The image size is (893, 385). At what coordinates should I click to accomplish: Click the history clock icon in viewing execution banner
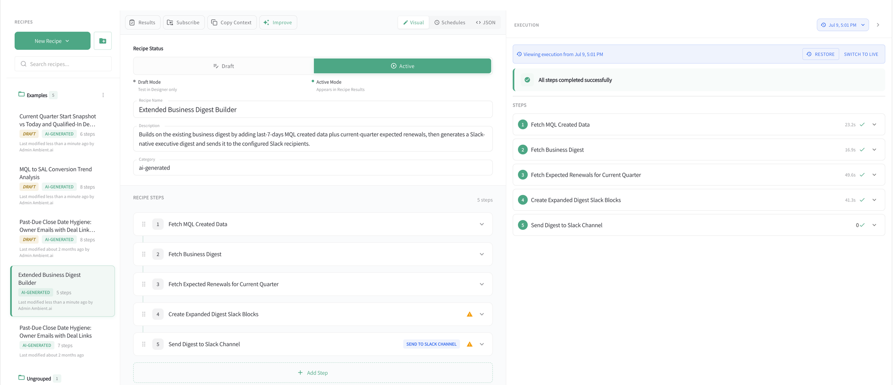coord(519,54)
